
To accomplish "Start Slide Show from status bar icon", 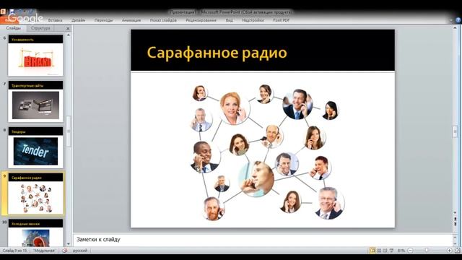I will click(x=391, y=251).
